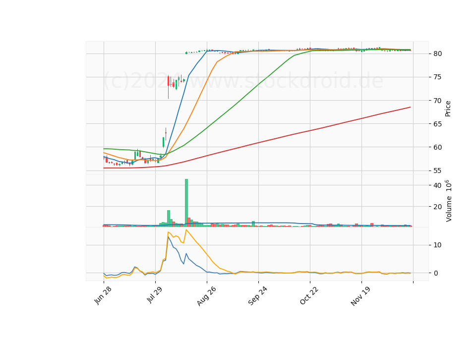This screenshot has width=476, height=342.
Task: Select the Jul 29 x-axis label
Action: (x=155, y=294)
